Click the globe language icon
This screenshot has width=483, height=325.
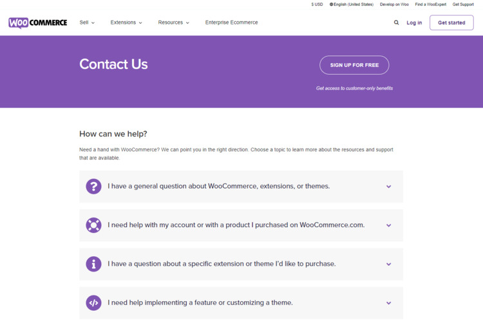click(x=332, y=5)
